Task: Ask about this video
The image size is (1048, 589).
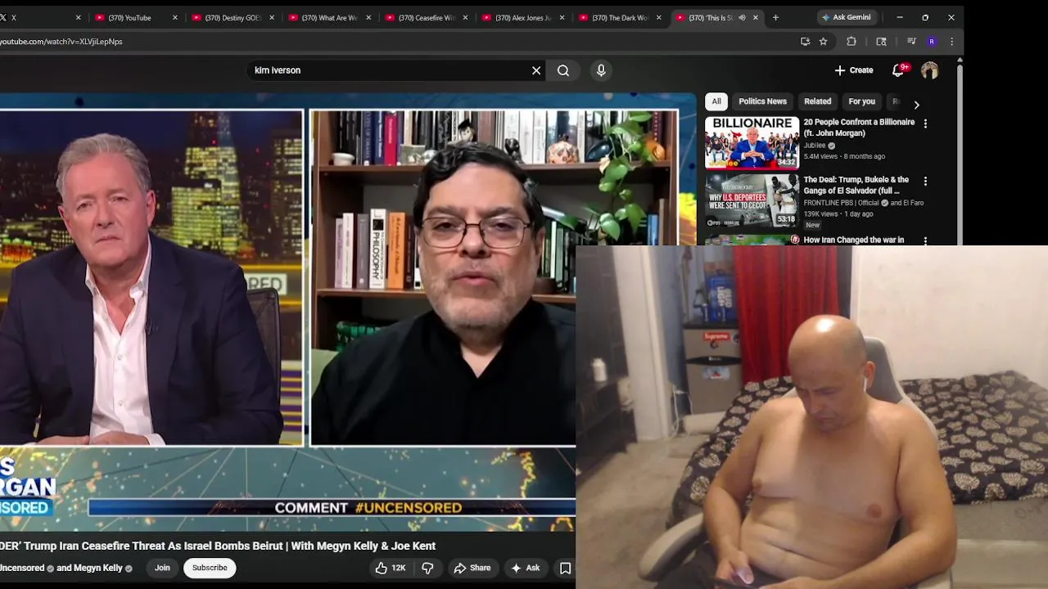Action: [525, 568]
